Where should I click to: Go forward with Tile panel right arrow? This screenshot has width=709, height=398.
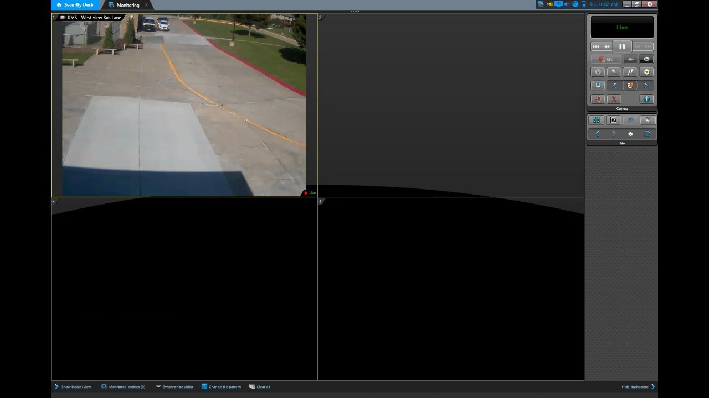pos(614,134)
